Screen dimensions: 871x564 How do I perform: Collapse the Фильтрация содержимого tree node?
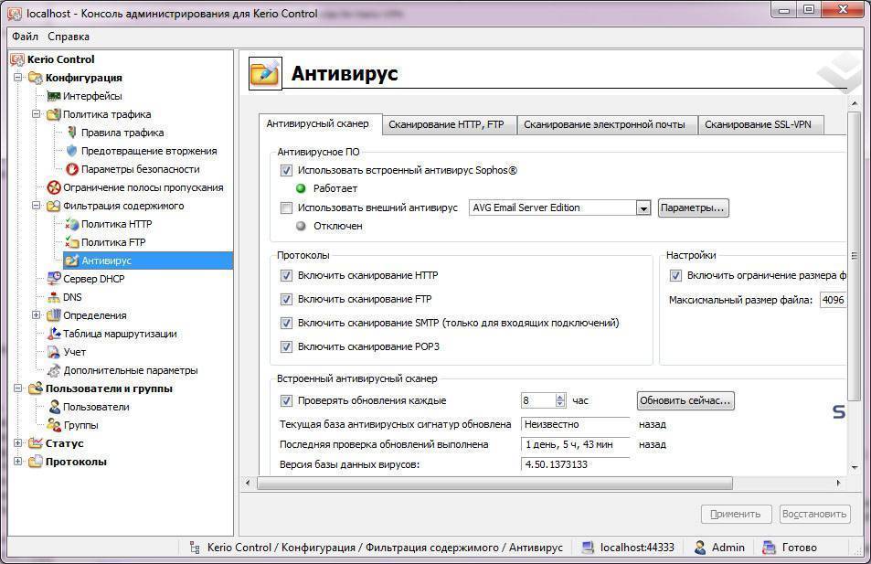coord(36,206)
